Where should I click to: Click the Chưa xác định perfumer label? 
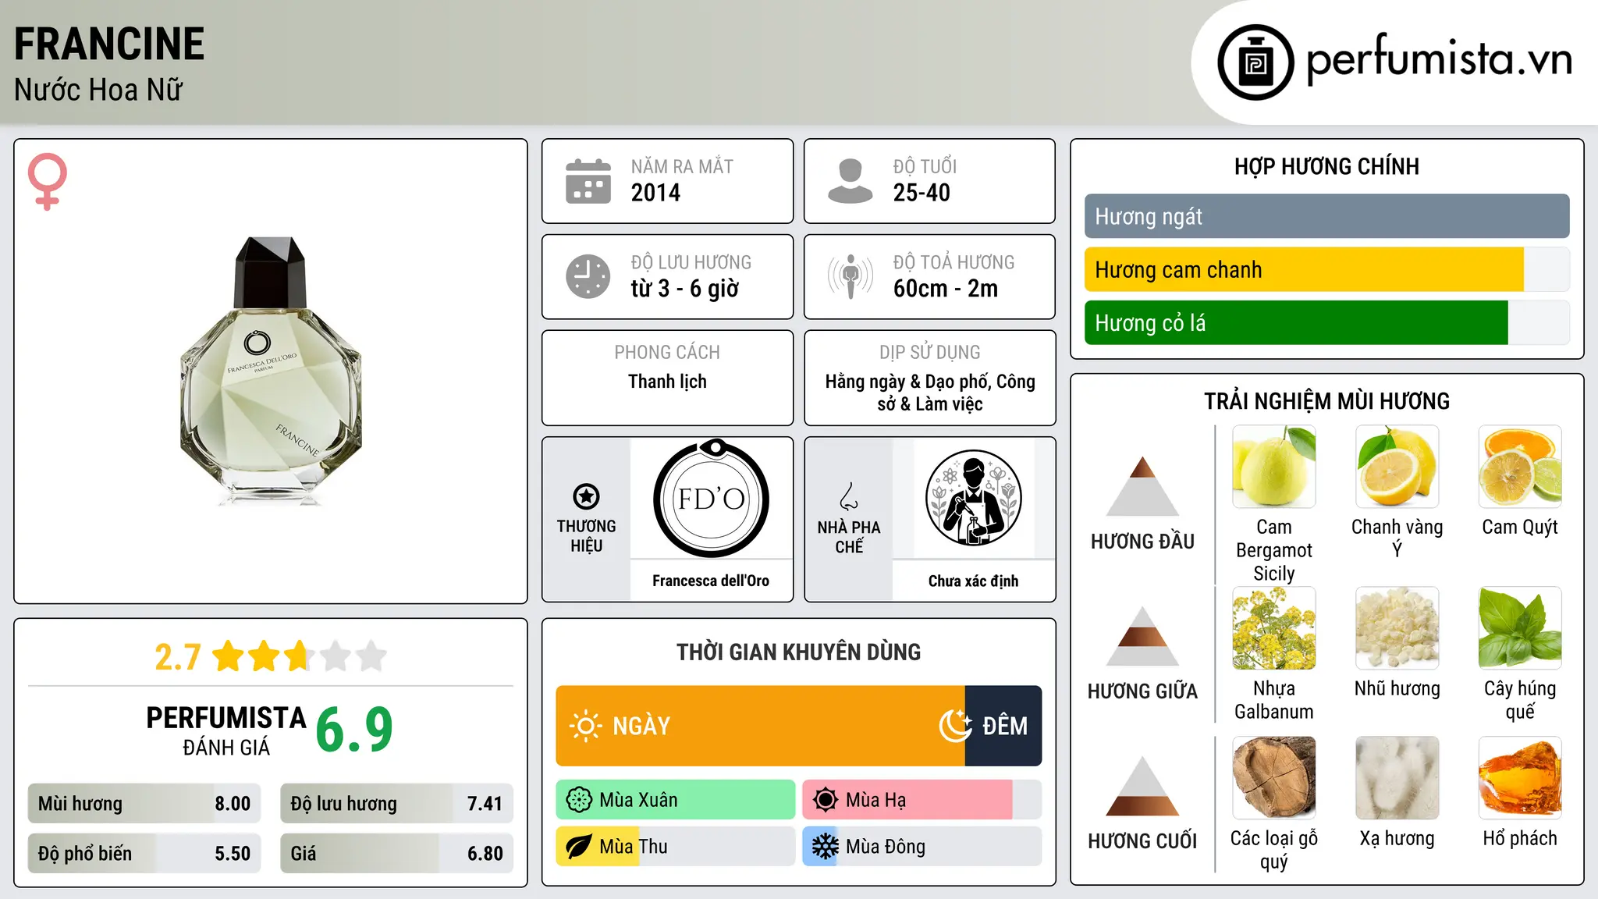click(973, 581)
